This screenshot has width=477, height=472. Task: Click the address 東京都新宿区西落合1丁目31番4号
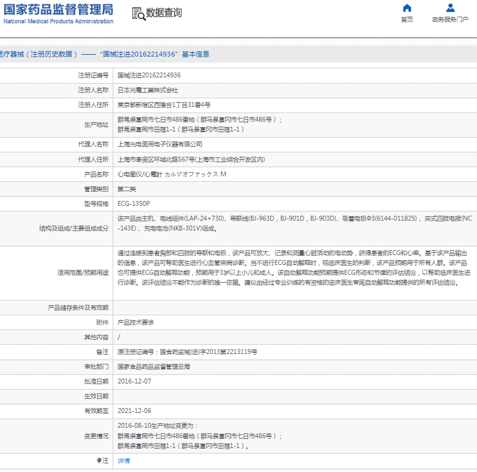tap(164, 105)
